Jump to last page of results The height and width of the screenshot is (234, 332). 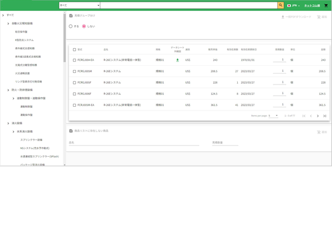pos(325,116)
